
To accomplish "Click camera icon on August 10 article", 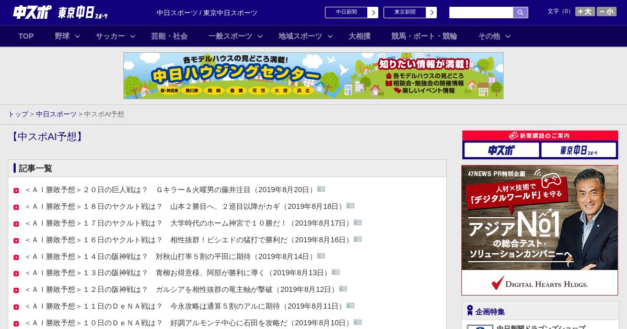I will coord(358,322).
